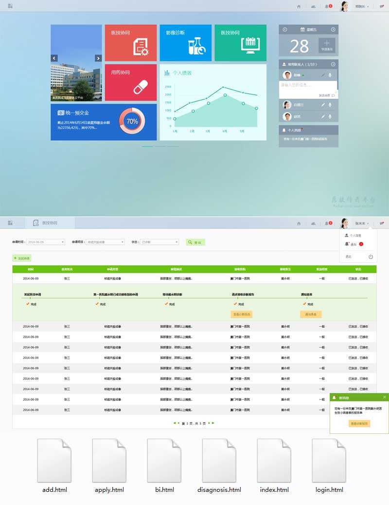Show the previous slide in the hospital carousel
Viewport: 389px width, 505px height.
tap(54, 58)
